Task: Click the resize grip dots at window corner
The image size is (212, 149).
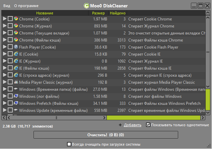Action: (209, 146)
